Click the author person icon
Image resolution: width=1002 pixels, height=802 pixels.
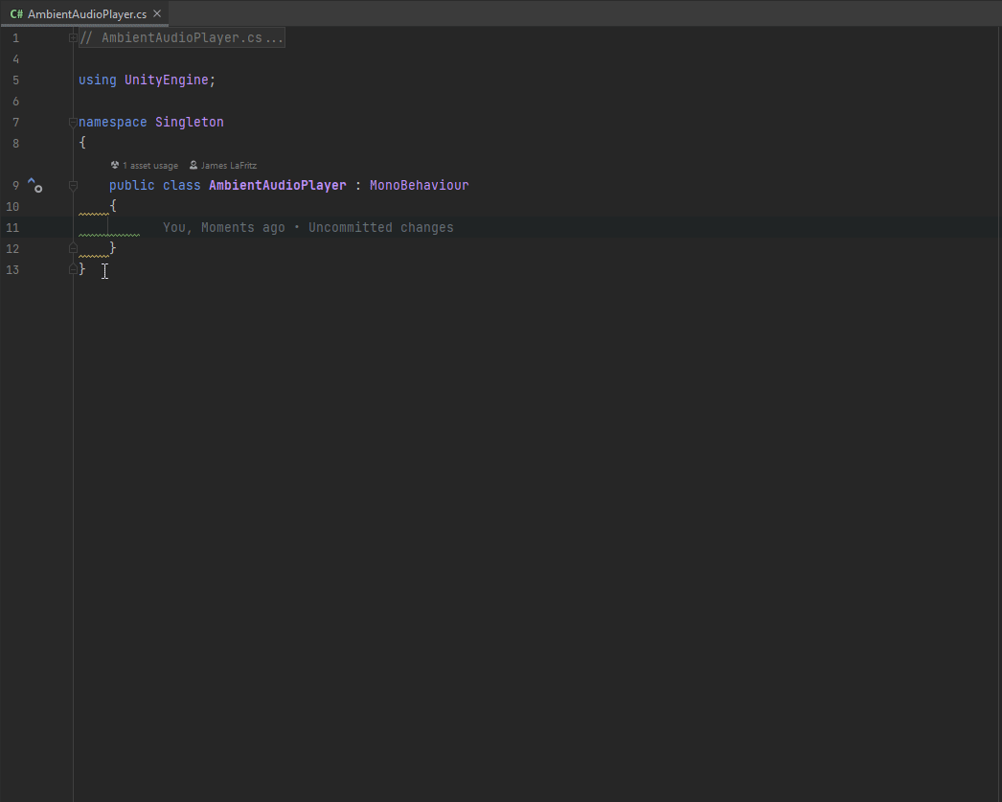194,165
